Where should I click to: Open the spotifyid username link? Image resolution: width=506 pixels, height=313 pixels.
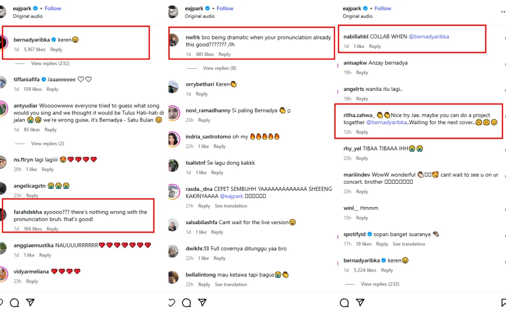pyautogui.click(x=354, y=234)
